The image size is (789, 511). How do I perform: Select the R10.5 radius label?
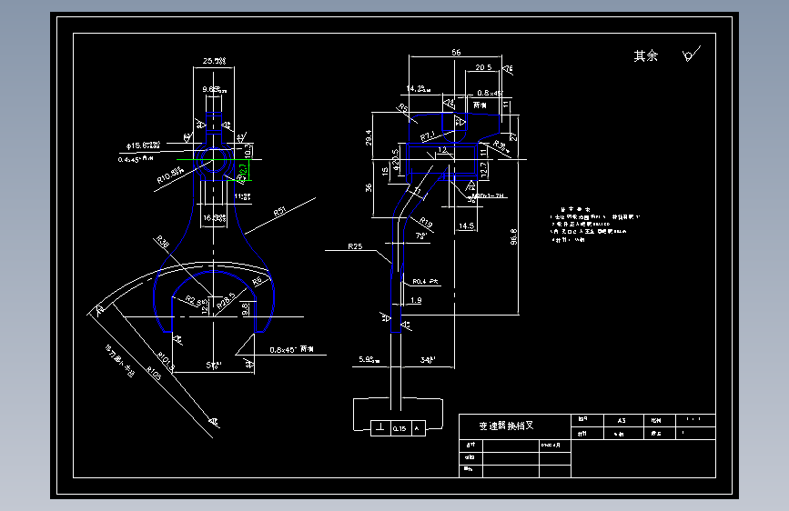coord(169,175)
